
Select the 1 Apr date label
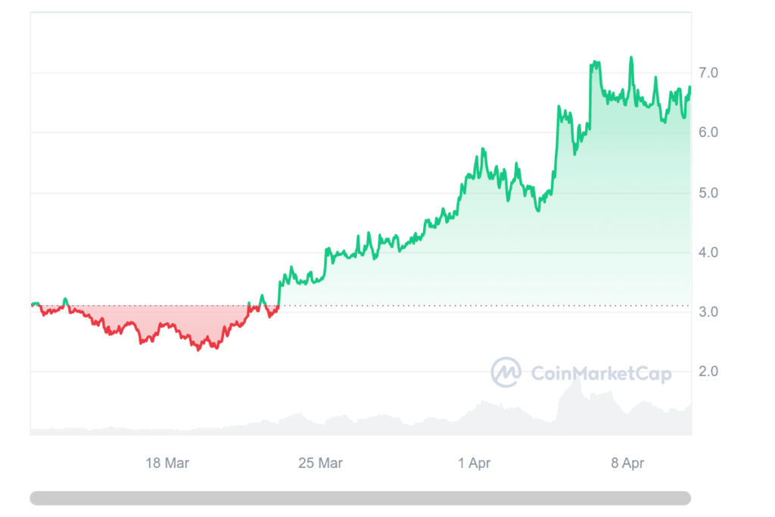(x=475, y=463)
